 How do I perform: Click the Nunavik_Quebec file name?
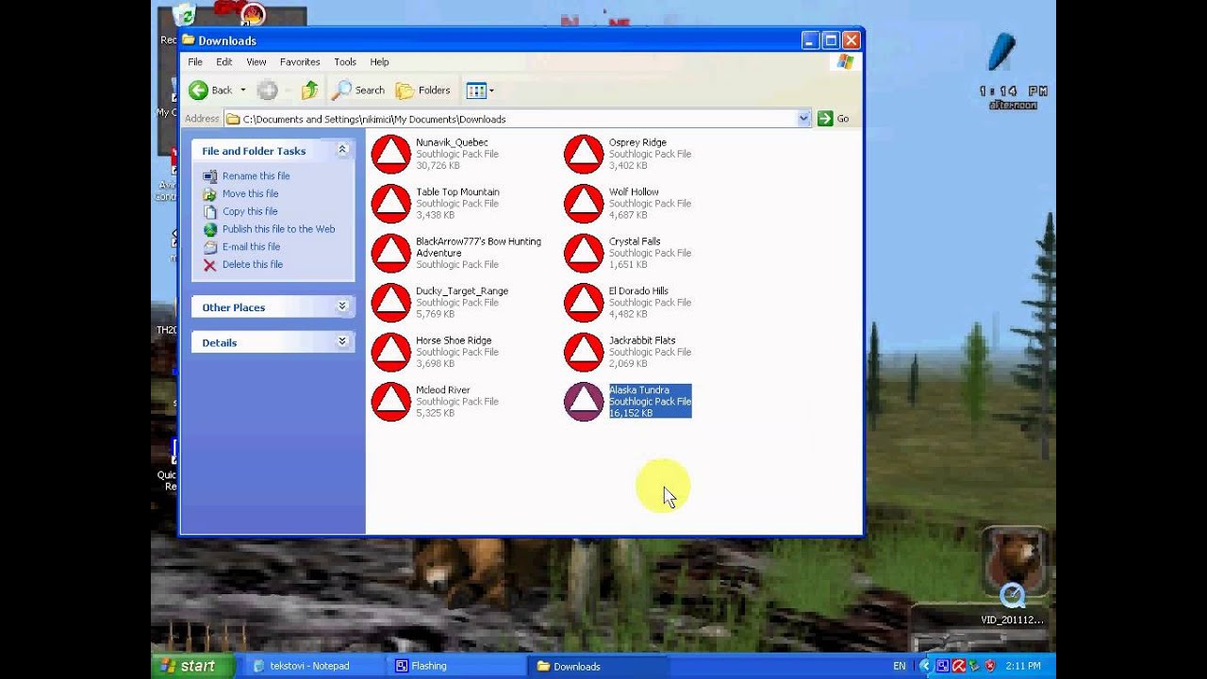coord(452,142)
